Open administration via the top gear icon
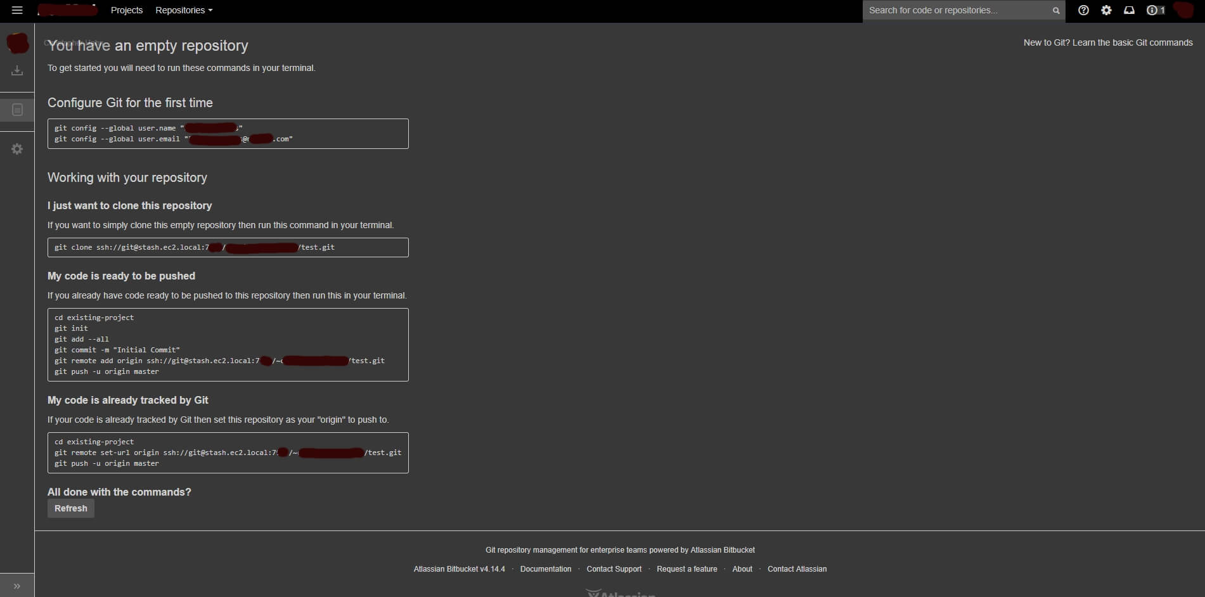 coord(1107,10)
